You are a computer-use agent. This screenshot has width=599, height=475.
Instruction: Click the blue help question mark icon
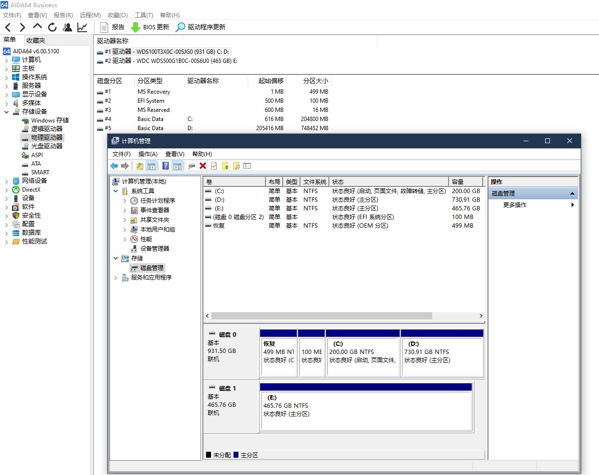coord(165,166)
